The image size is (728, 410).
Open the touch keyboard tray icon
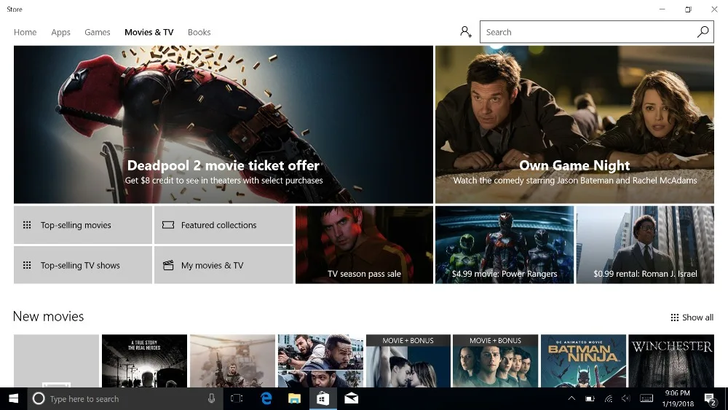(x=646, y=398)
